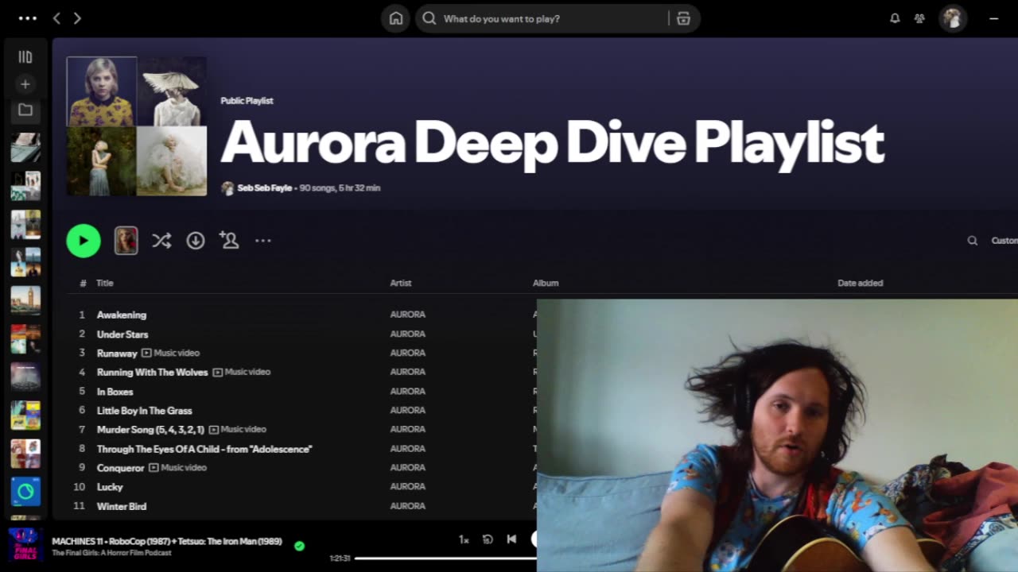Open the folder icon in sidebar

coord(25,110)
